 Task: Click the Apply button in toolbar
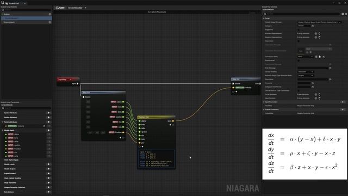pos(60,8)
